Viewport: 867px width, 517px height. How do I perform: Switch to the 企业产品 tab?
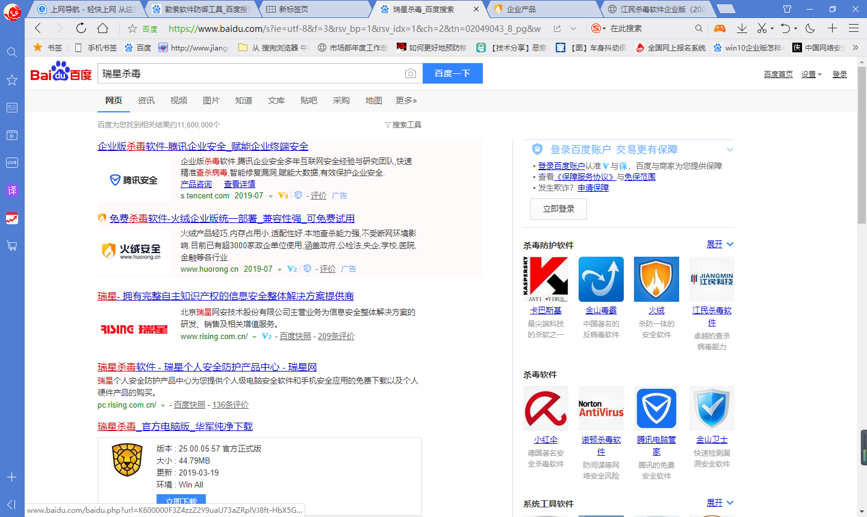tap(543, 9)
